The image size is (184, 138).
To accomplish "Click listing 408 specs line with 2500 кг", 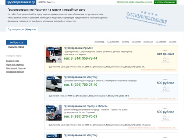I will 97,67.
